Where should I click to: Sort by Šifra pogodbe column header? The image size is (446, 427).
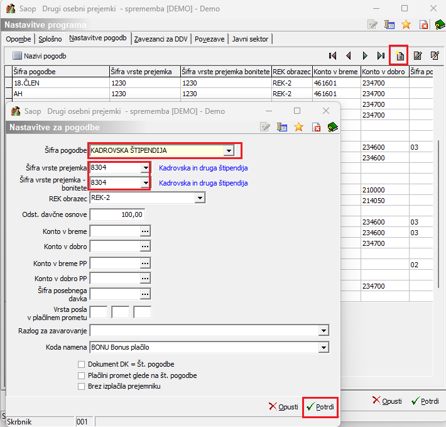(61, 72)
